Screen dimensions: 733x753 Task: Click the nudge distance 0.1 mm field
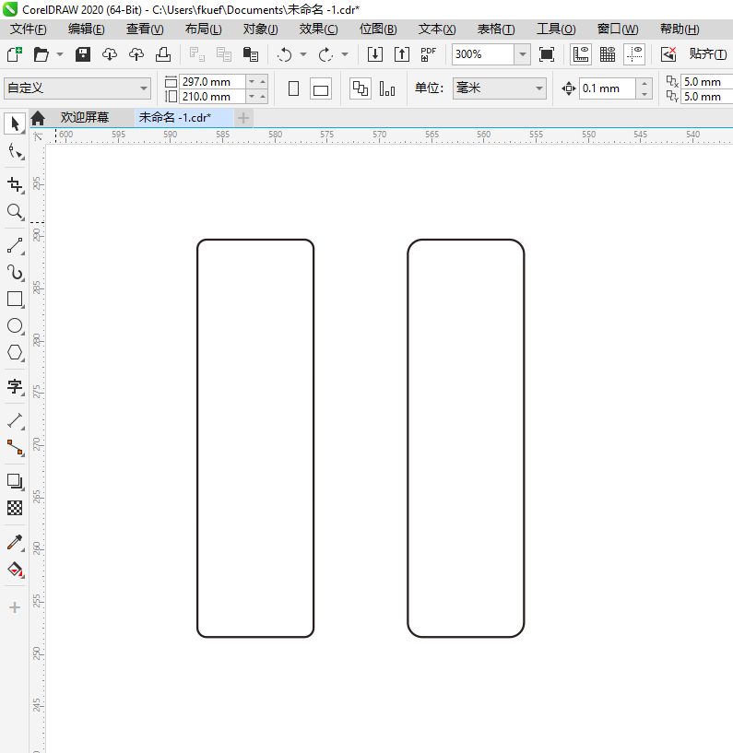608,88
